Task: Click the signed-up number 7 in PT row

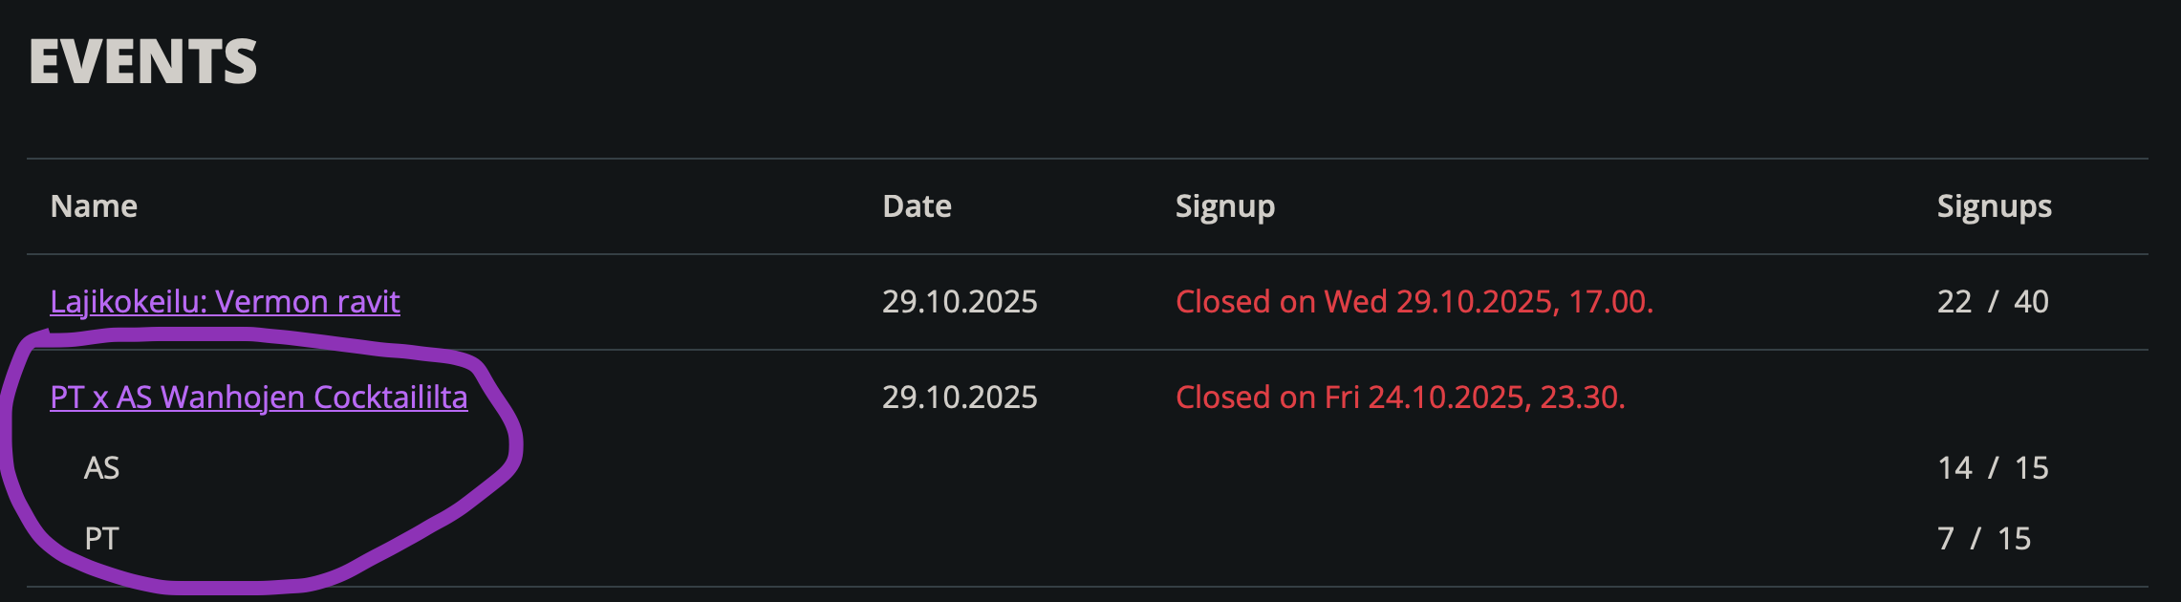Action: [1946, 539]
